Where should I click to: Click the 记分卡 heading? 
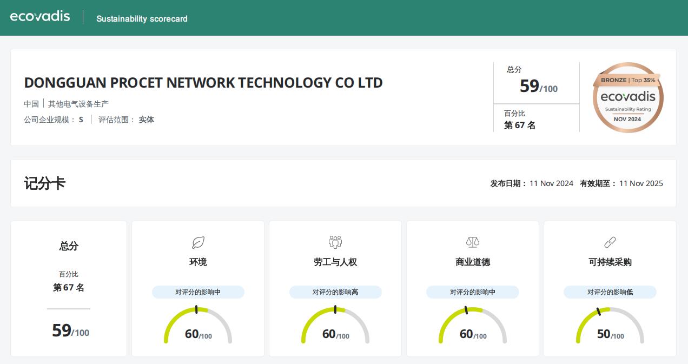(x=44, y=183)
